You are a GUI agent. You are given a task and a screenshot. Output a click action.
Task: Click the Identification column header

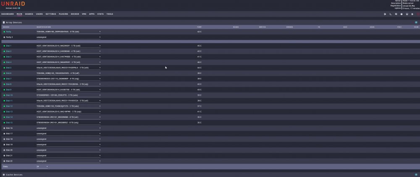pyautogui.click(x=44, y=27)
